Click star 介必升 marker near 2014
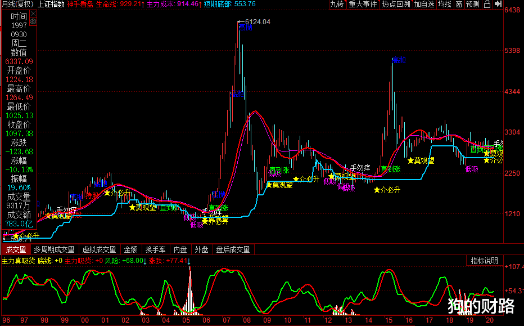 tap(387, 190)
